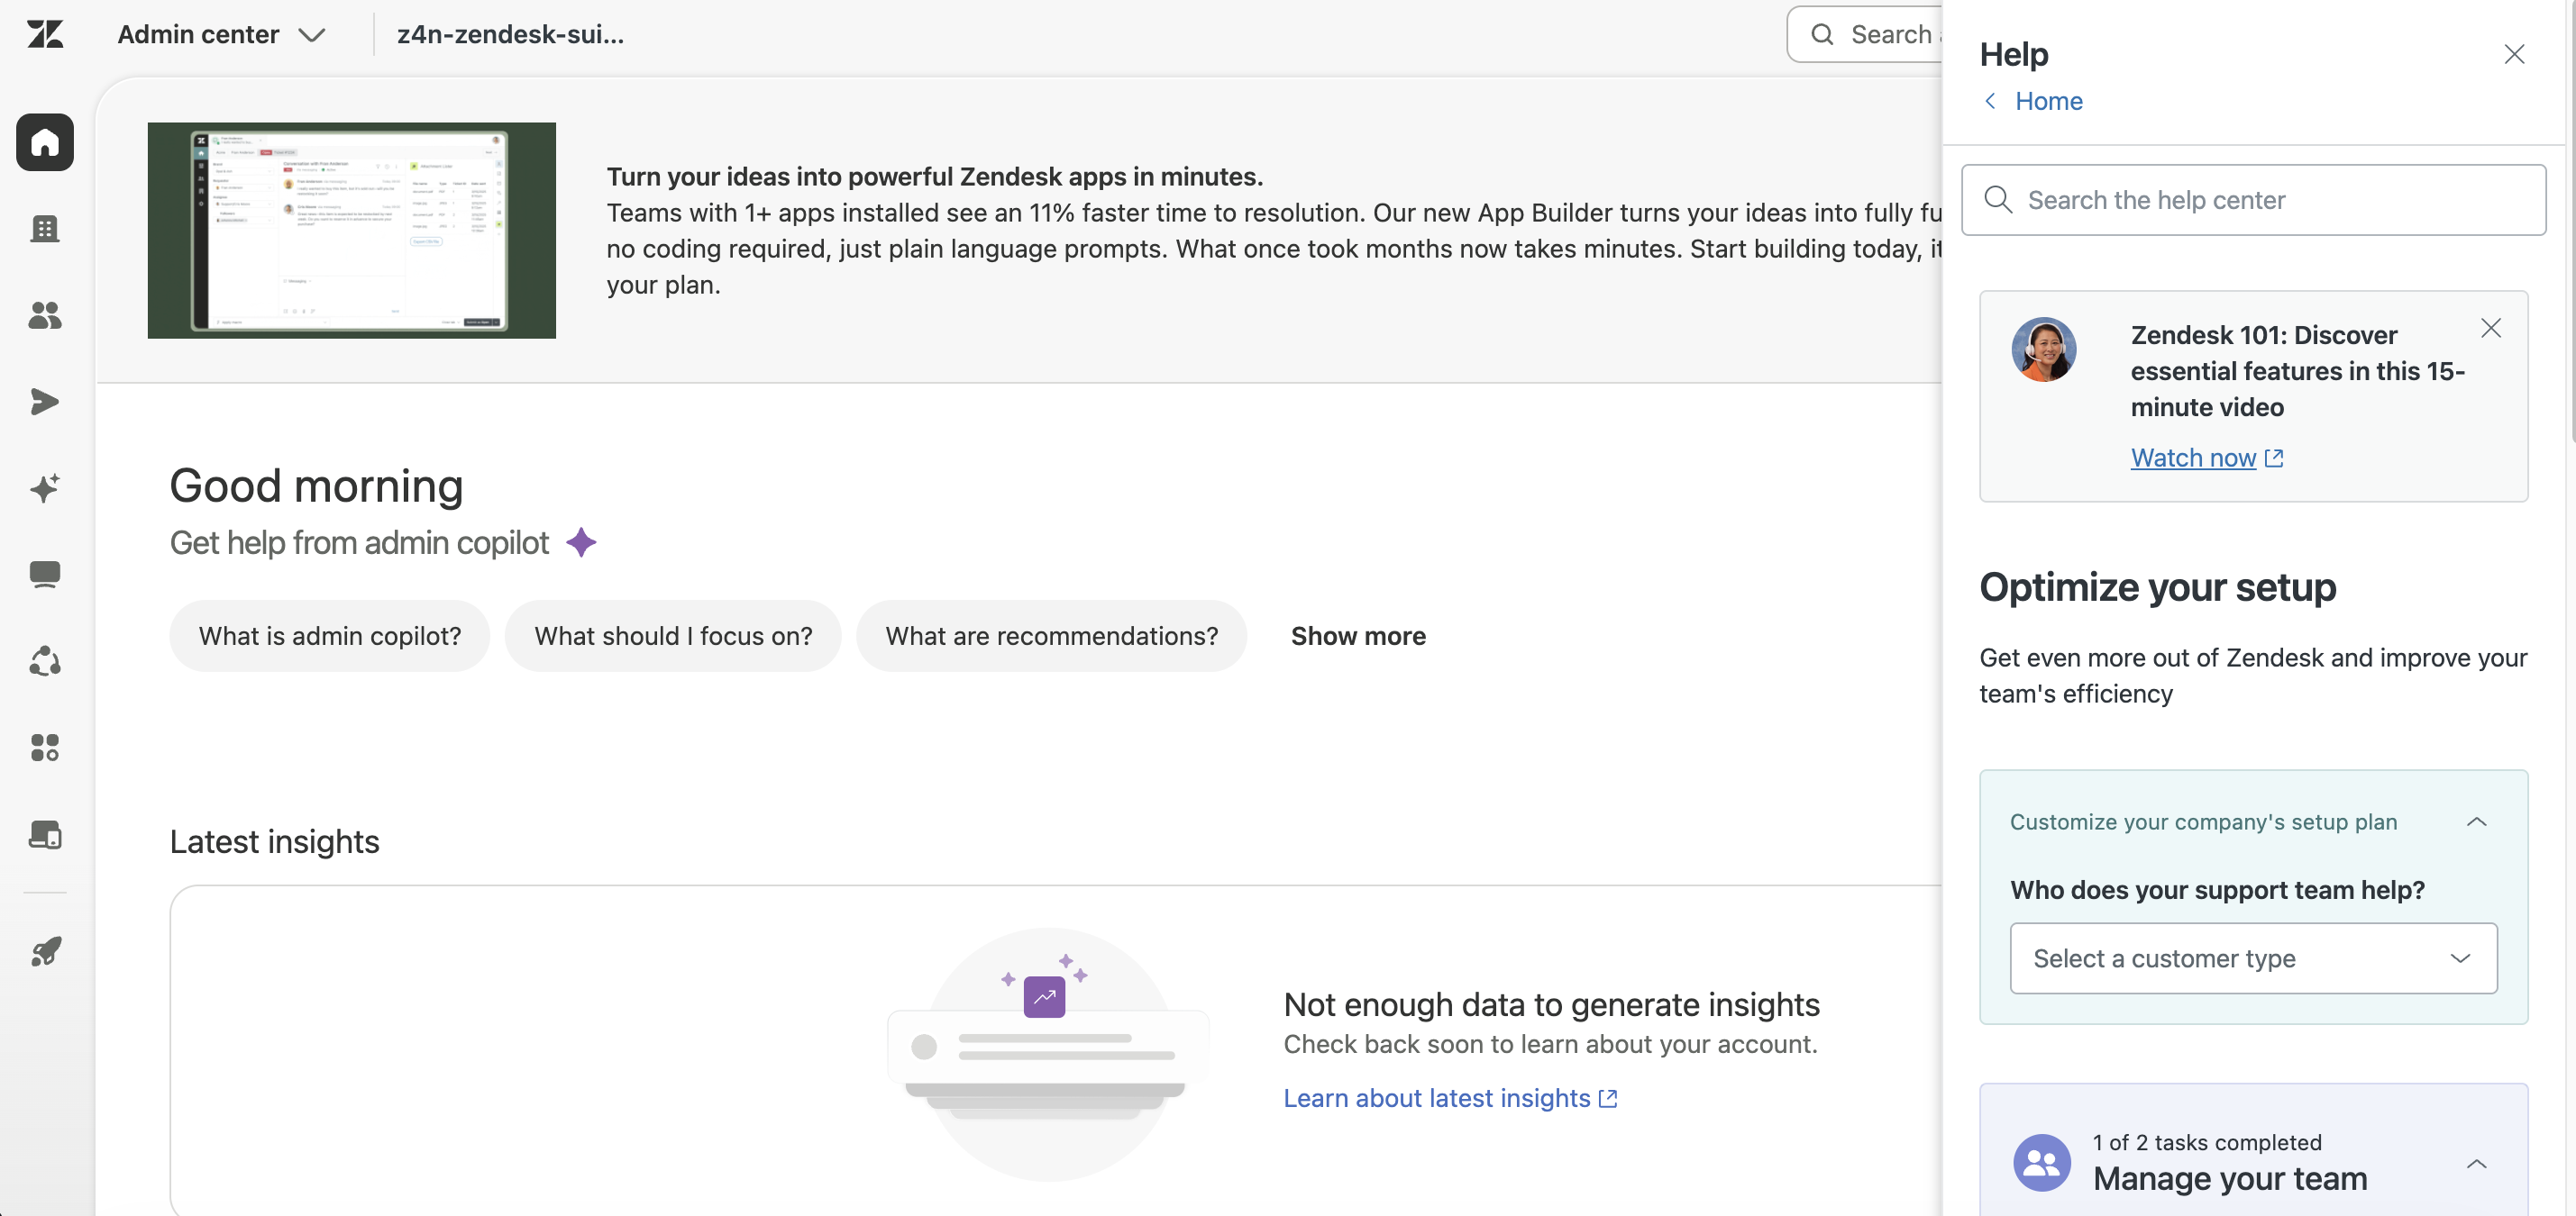This screenshot has height=1216, width=2576.
Task: Open the Channels paper-plane icon
Action: pyautogui.click(x=45, y=402)
